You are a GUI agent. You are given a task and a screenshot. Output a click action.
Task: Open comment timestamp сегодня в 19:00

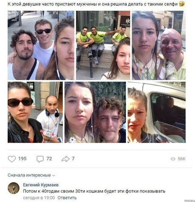(x=39, y=198)
